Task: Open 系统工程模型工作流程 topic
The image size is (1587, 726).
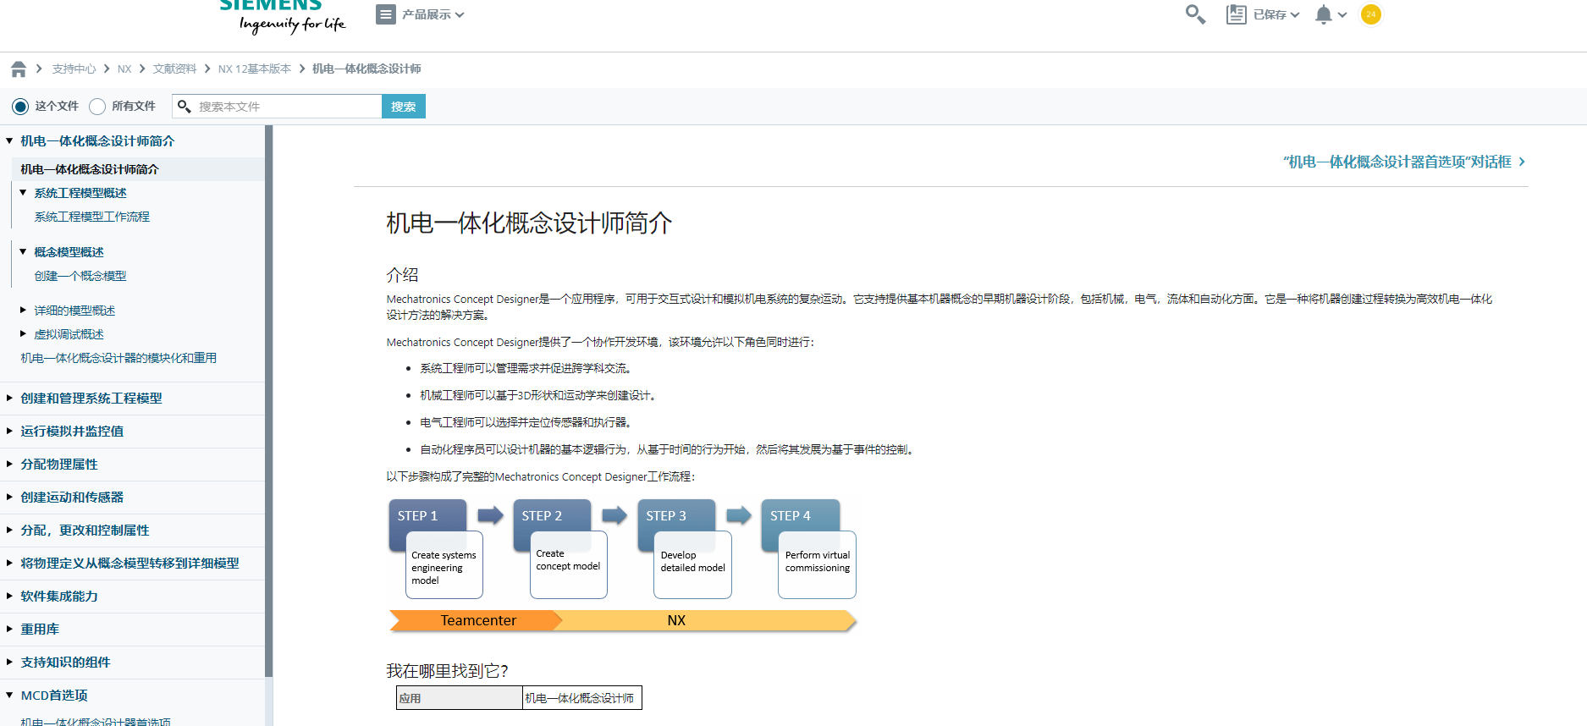Action: click(91, 217)
